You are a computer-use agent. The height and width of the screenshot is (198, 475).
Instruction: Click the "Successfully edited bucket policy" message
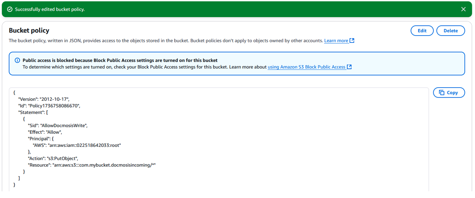coord(50,10)
